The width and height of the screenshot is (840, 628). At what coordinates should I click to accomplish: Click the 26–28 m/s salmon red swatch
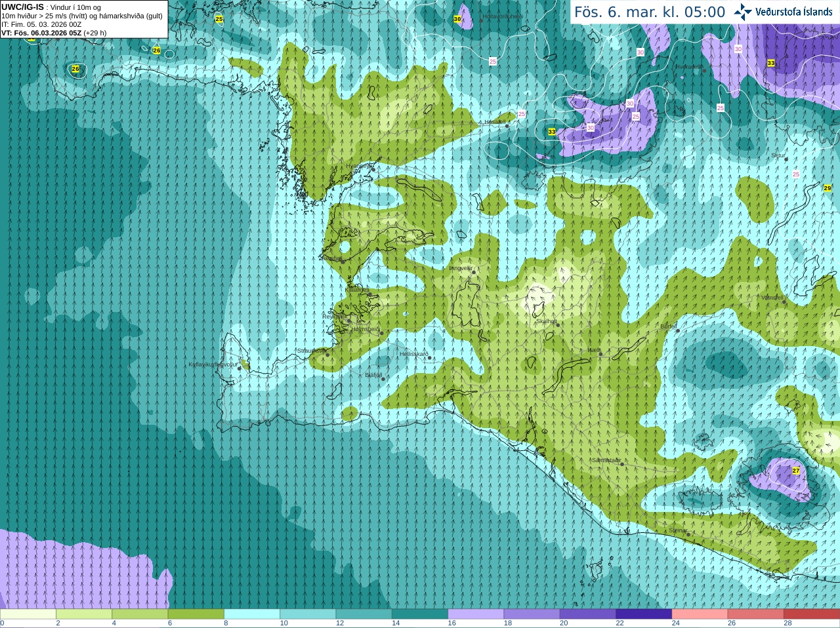(756, 614)
